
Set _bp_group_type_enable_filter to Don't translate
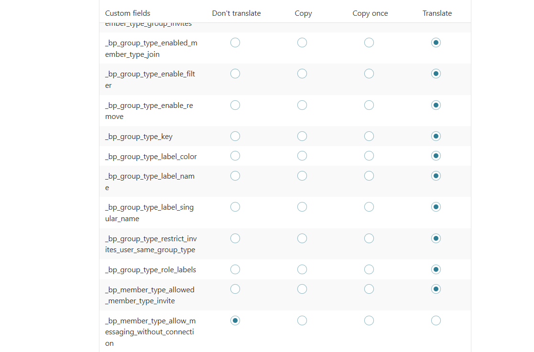[235, 74]
